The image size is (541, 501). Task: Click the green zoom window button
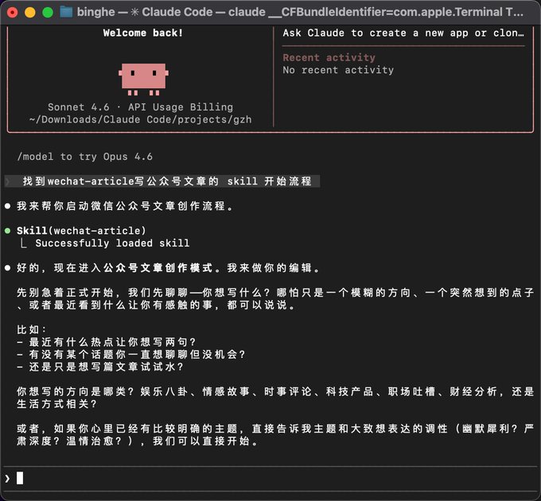pos(48,13)
